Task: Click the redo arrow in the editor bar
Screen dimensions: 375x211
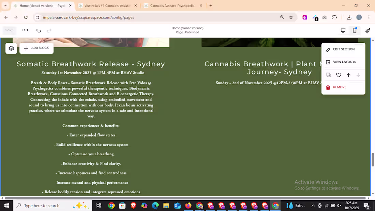Action: [49, 30]
